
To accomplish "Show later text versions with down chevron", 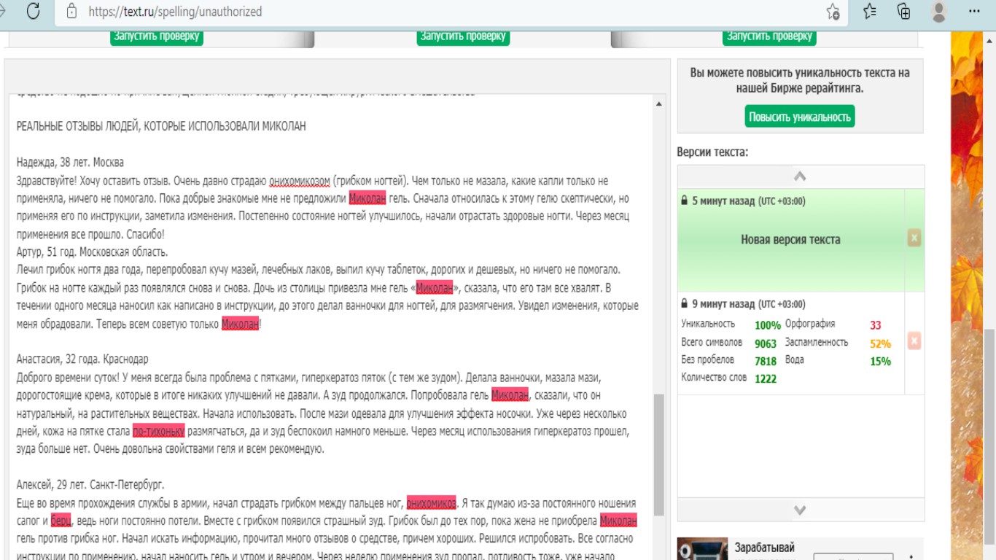I will (x=800, y=510).
